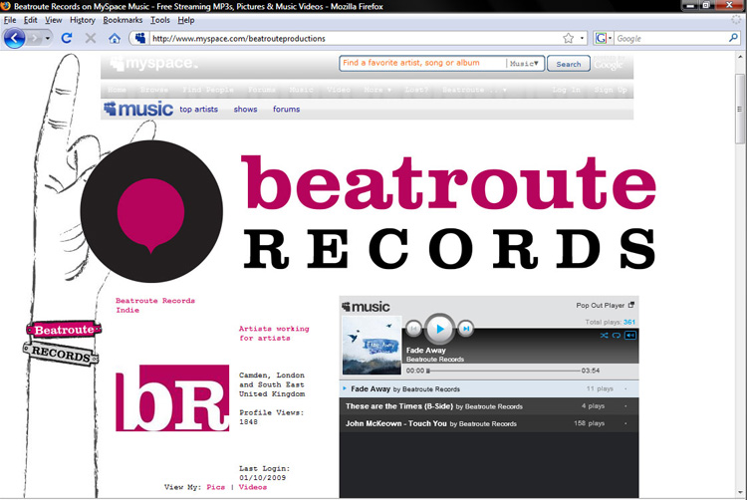Select Fade Away in the playlist
The width and height of the screenshot is (747, 500).
pyautogui.click(x=489, y=389)
